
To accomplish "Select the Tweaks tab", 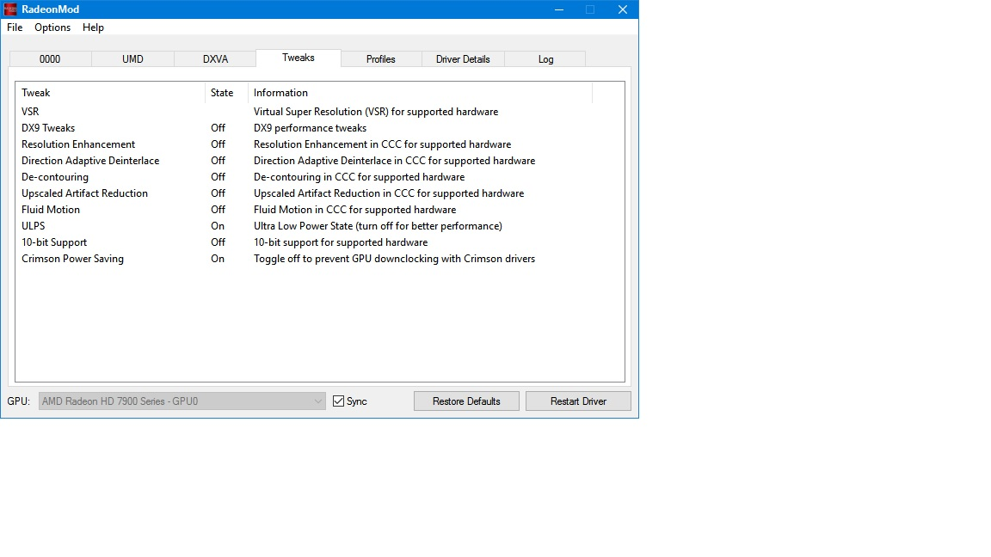I will coord(299,58).
